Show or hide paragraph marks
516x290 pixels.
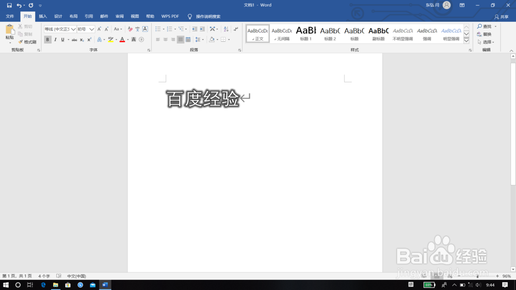click(236, 29)
